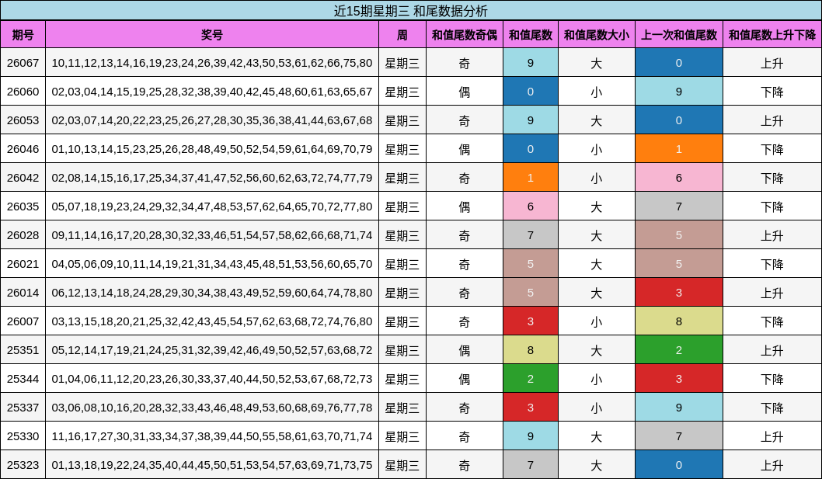Select the 上升 entry in the 26067 row
822x479 pixels.
(771, 64)
